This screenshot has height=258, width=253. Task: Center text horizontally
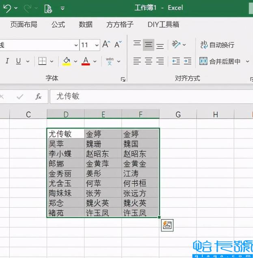(149, 61)
